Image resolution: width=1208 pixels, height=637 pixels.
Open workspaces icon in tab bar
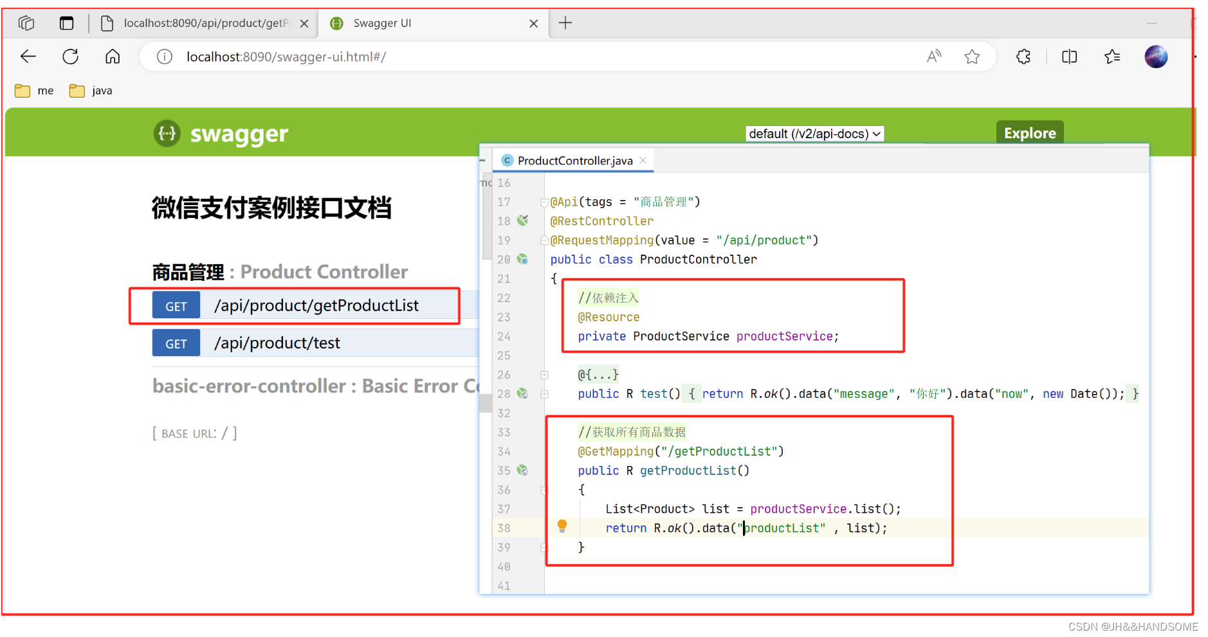26,23
